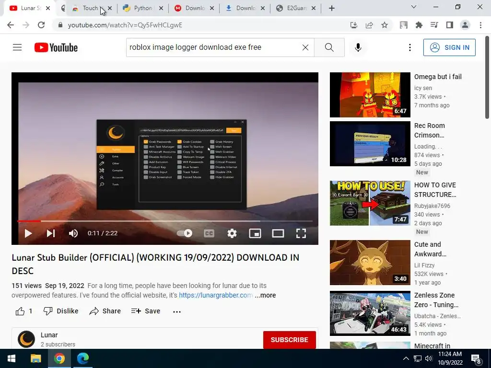Open Rec Room Crimson video thumbnail
The image size is (491, 368).
(x=370, y=144)
